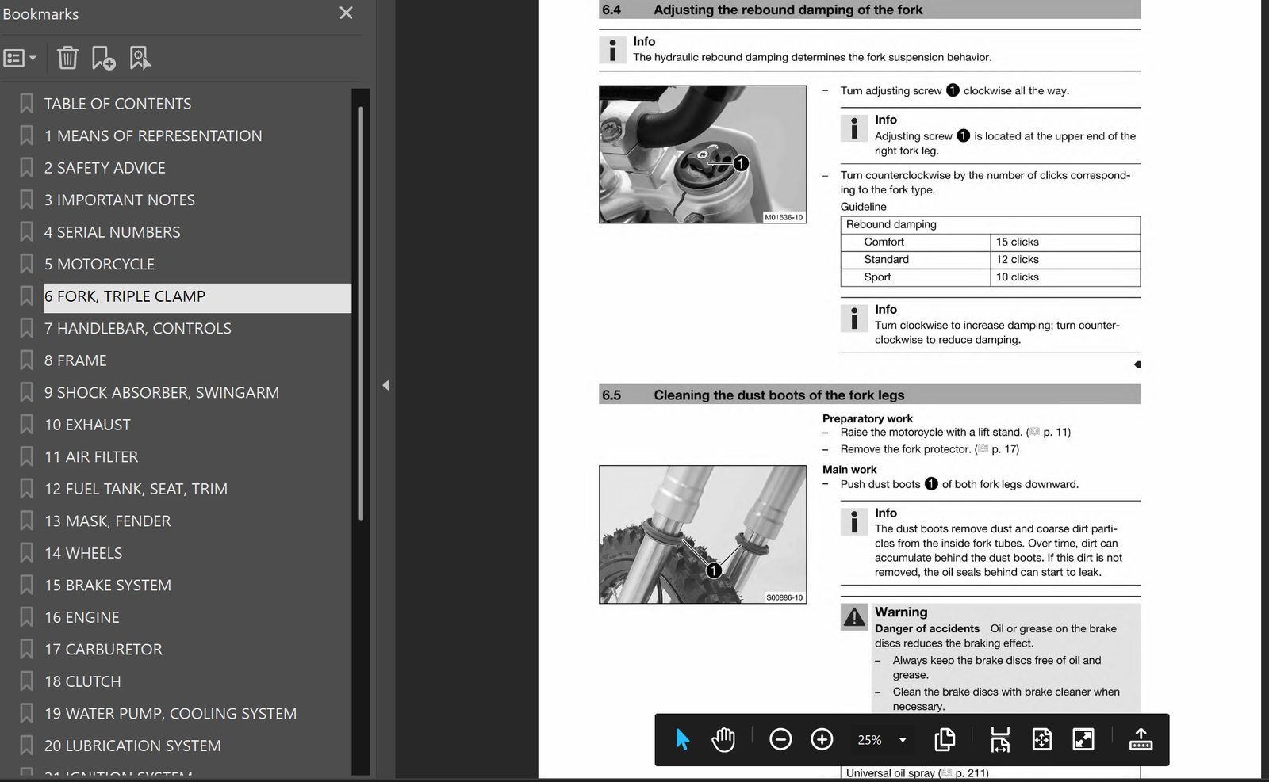Viewport: 1269px width, 782px height.
Task: Open 18 CLUTCH bookmark
Action: (82, 681)
